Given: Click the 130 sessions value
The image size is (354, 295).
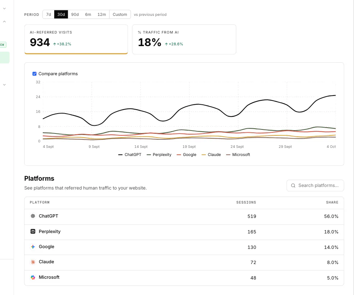Looking at the screenshot, I should [x=252, y=247].
